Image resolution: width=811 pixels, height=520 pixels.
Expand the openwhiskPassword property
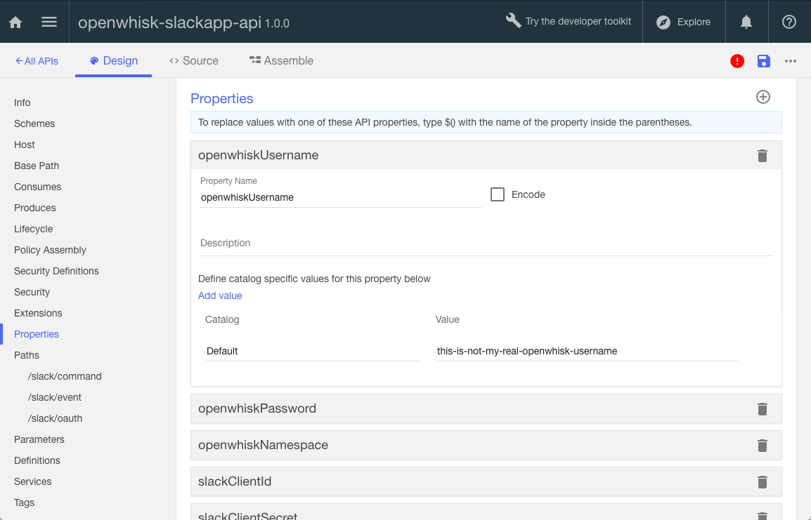pos(257,408)
